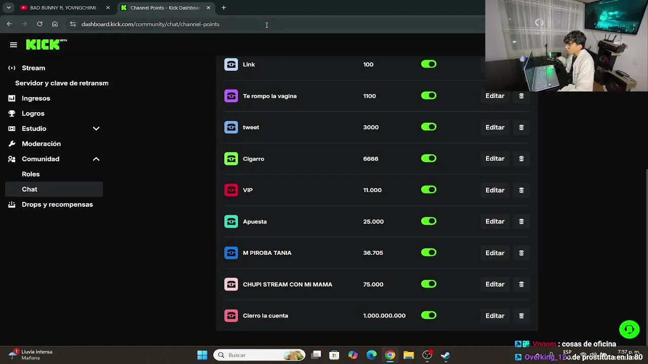648x364 pixels.
Task: Click the taskbar Buscar search box
Action: [260, 355]
